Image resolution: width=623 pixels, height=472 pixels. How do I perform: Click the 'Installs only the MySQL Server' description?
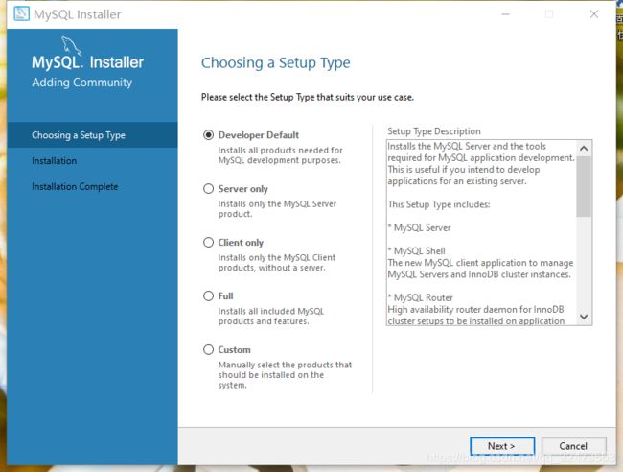tap(277, 203)
